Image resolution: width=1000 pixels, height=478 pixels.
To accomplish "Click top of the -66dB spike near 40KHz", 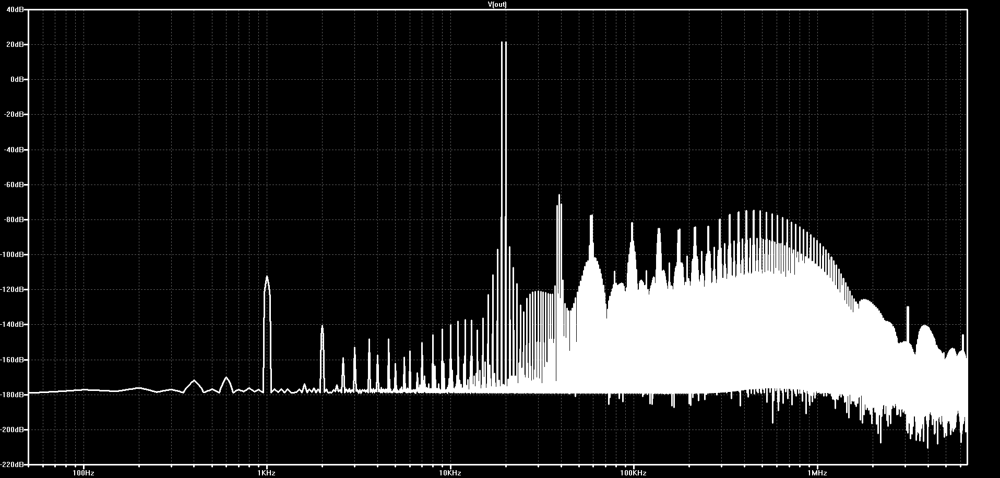I will coord(559,195).
